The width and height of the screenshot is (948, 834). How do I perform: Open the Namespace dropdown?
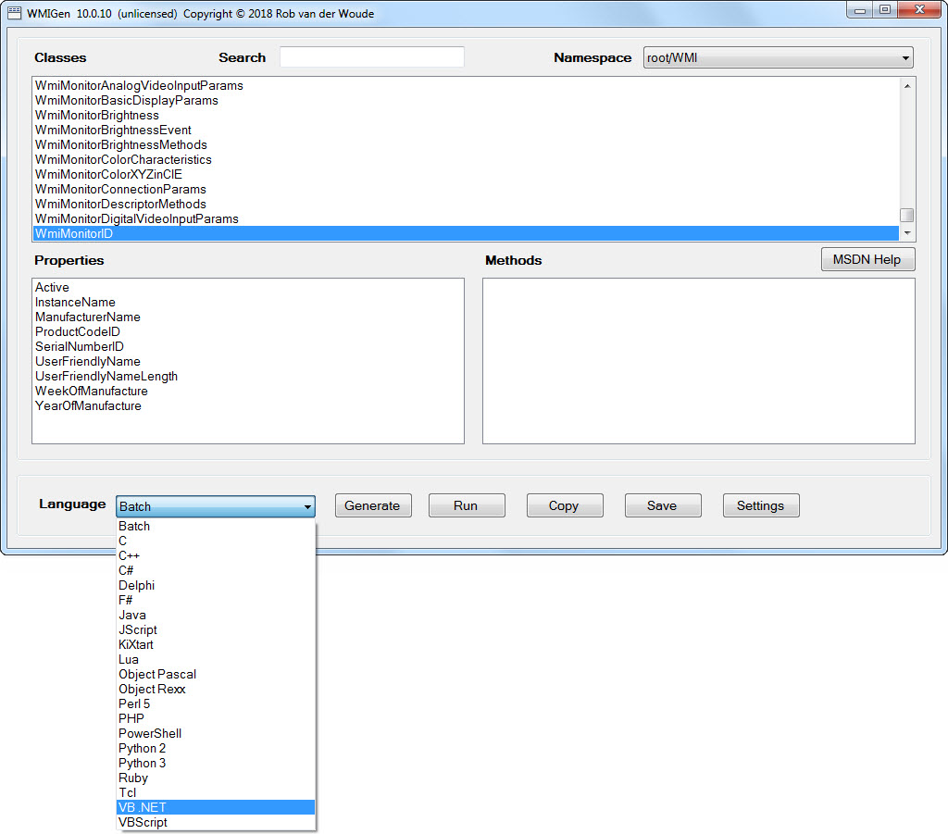tap(778, 57)
